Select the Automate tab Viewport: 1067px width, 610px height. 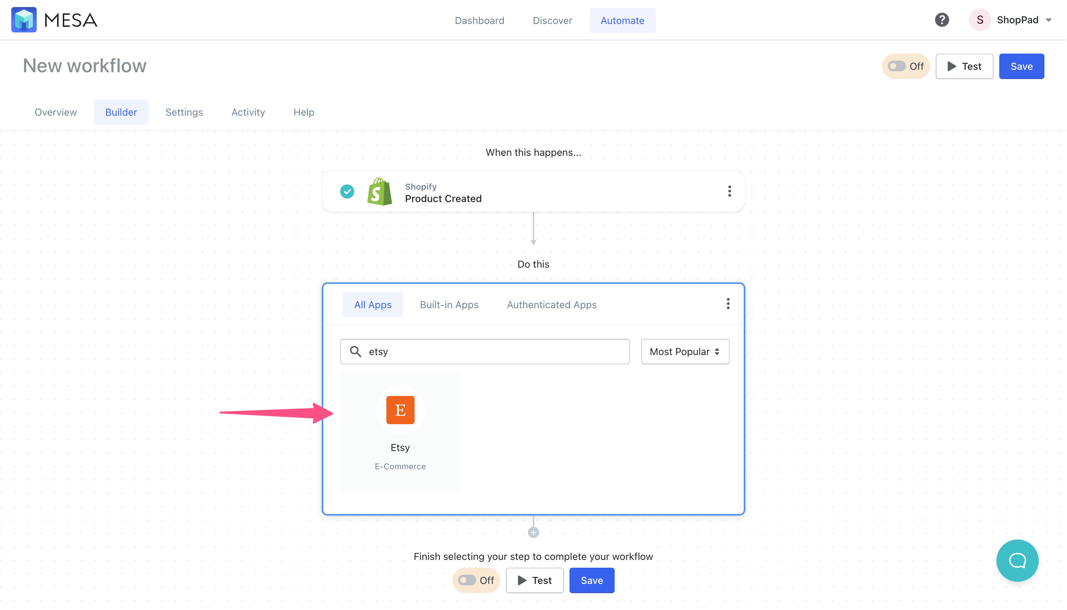point(622,20)
